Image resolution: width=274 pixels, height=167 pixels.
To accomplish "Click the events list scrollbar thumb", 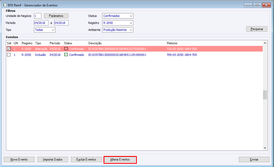I will [265, 95].
